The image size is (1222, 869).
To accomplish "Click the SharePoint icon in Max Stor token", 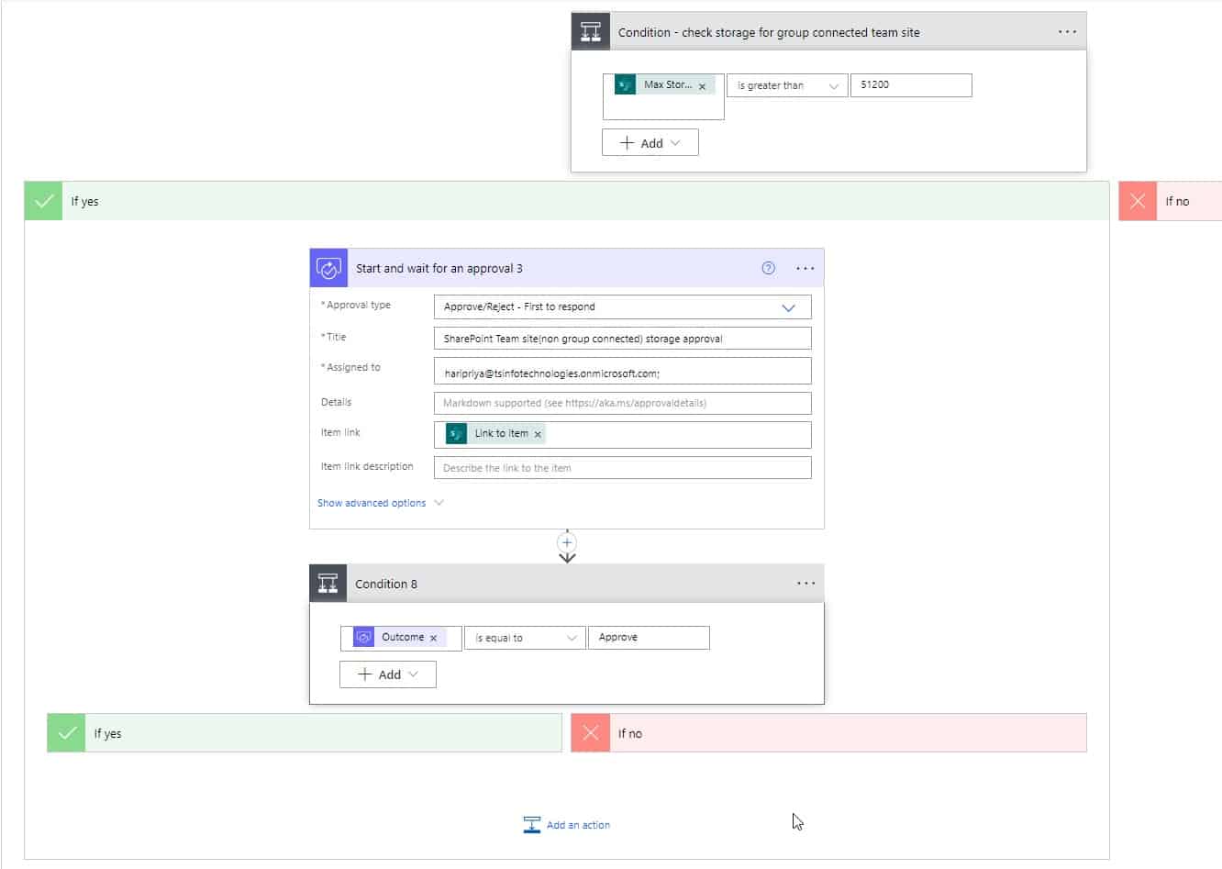I will [x=626, y=85].
